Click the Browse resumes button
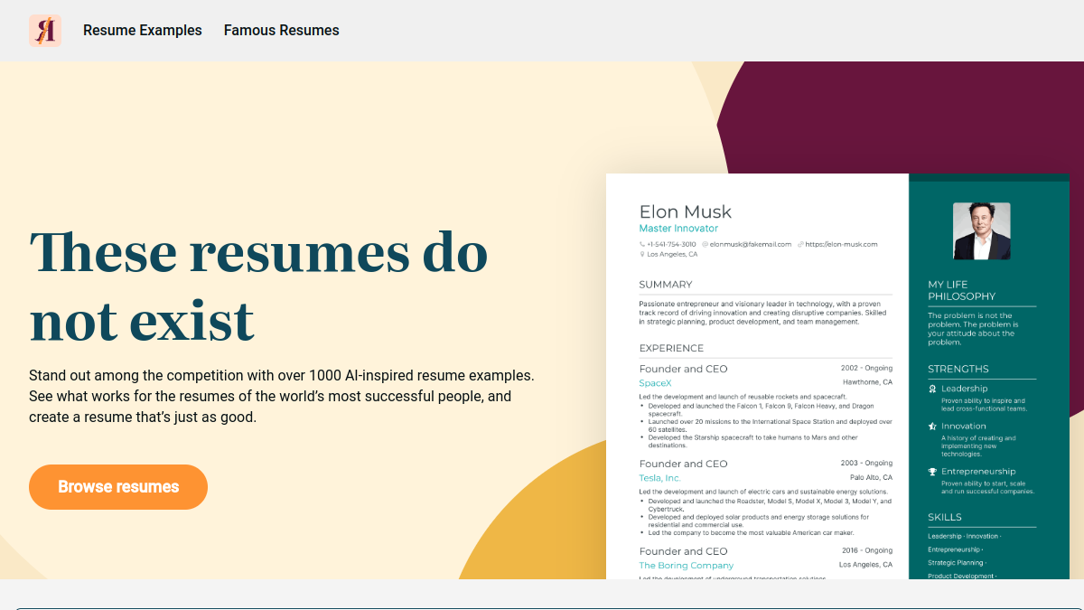The image size is (1084, 610). (118, 487)
